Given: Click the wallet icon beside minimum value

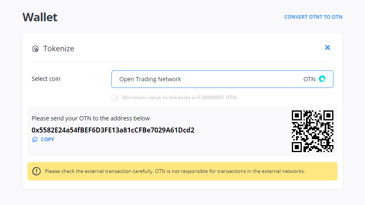Looking at the screenshot, I should click(115, 97).
